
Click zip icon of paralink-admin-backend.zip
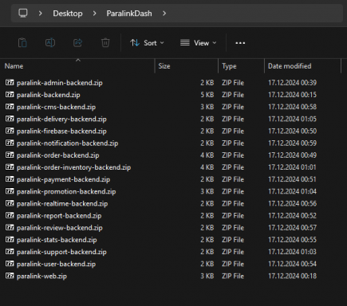10,82
